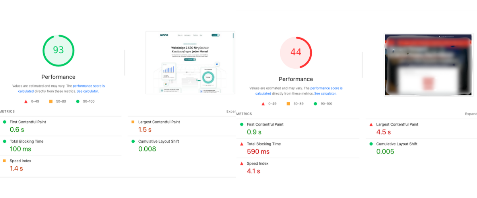Click the '0.008' Cumulative Layout Shift value

[x=147, y=149]
